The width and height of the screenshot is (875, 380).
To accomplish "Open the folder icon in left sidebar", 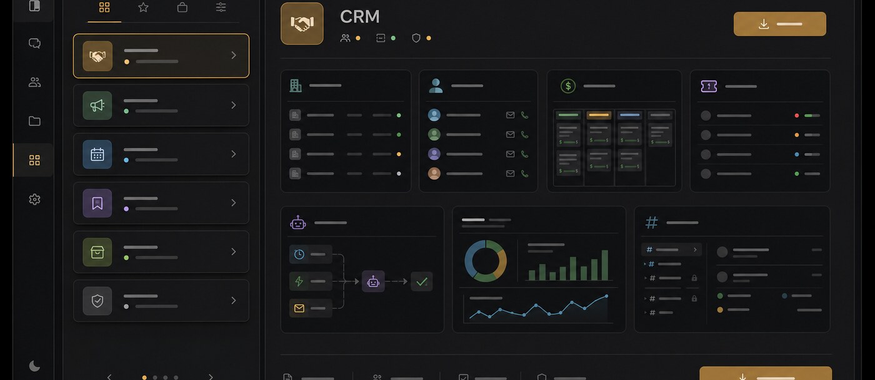I will coord(34,121).
